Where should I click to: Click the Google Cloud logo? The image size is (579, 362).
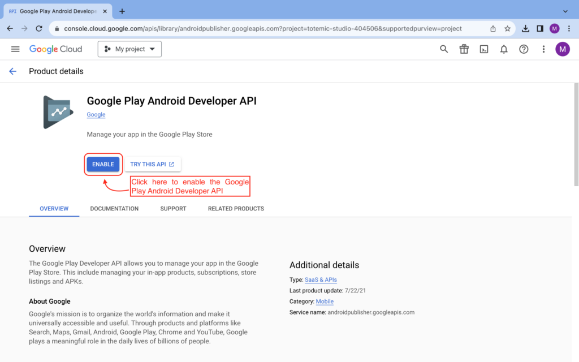55,49
